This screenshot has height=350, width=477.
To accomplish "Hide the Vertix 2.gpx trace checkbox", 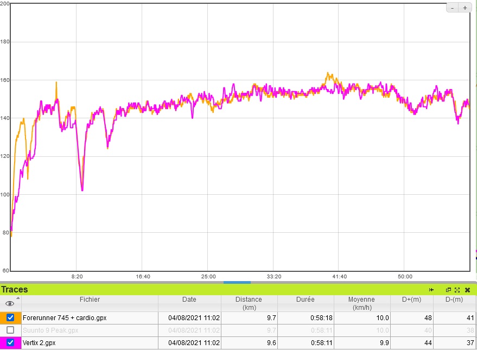I will tap(10, 342).
